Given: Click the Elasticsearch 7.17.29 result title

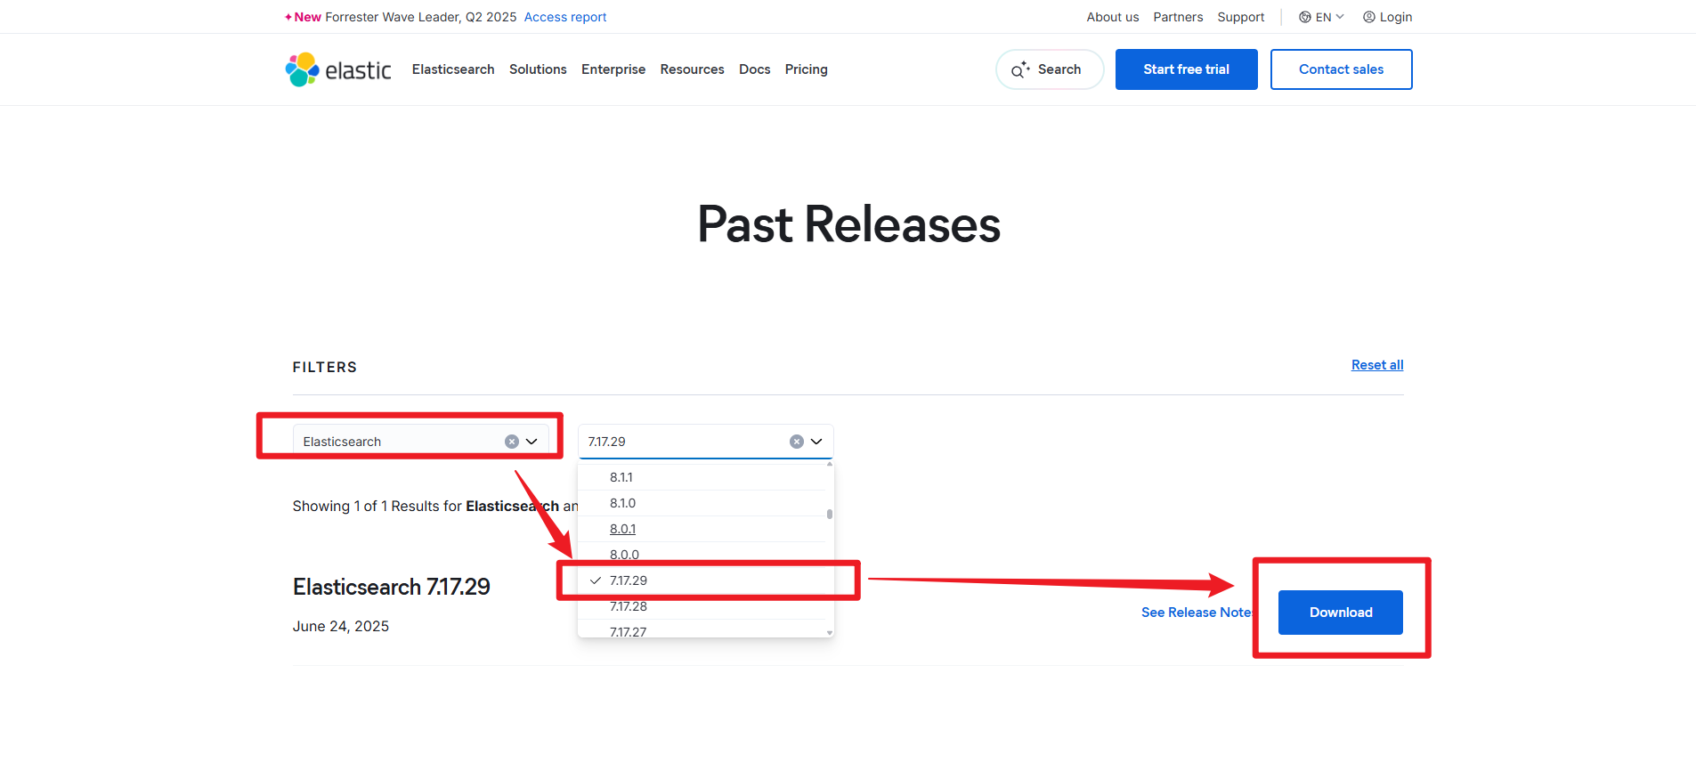Looking at the screenshot, I should (x=392, y=587).
